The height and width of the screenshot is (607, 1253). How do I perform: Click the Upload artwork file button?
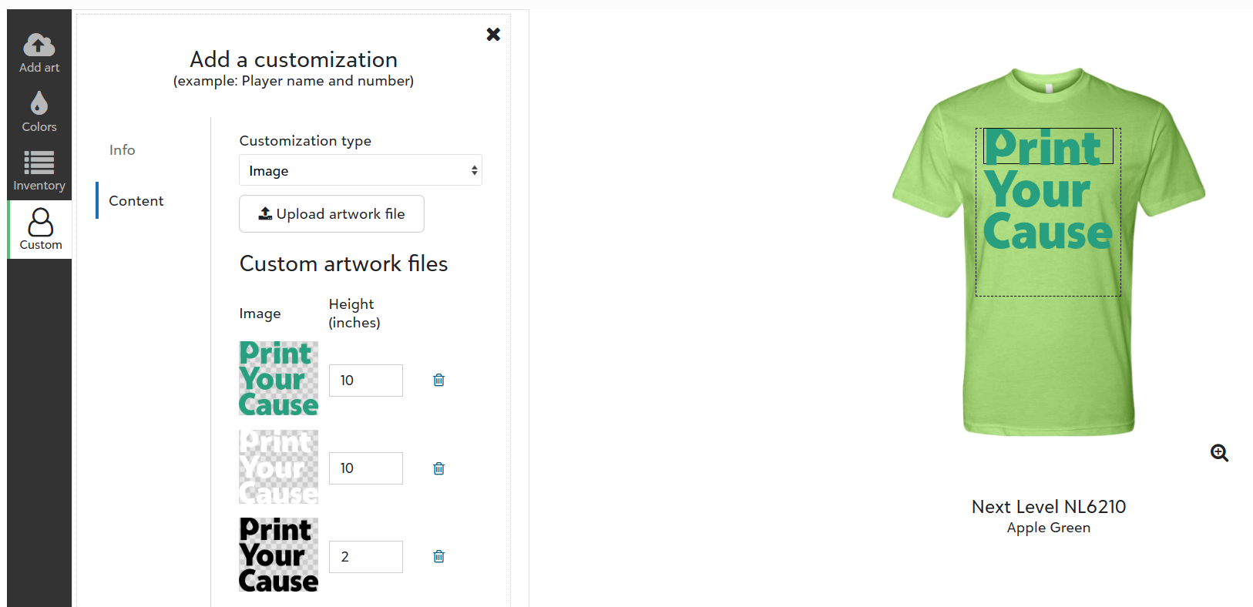pyautogui.click(x=331, y=213)
